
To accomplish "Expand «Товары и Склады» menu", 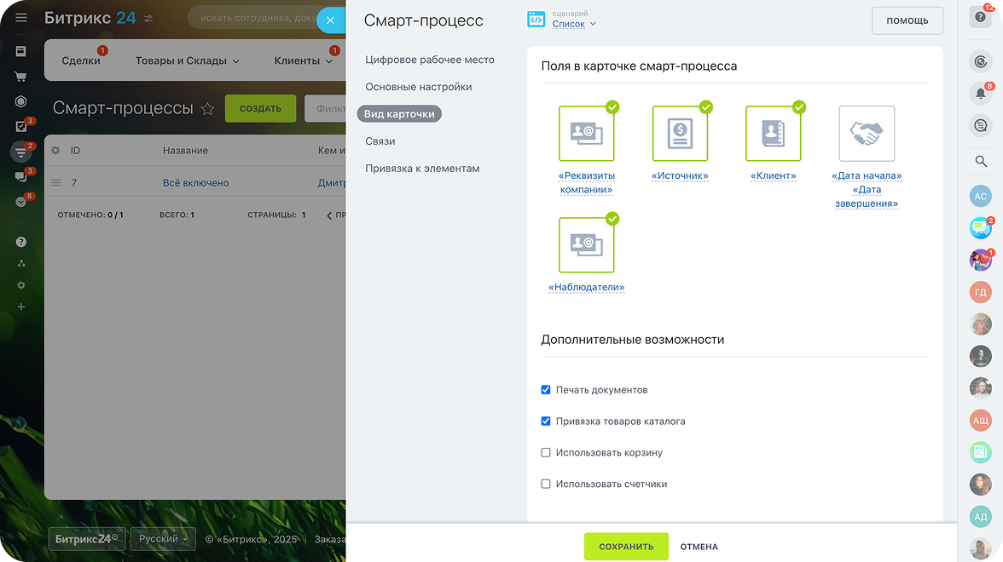I will coord(187,60).
